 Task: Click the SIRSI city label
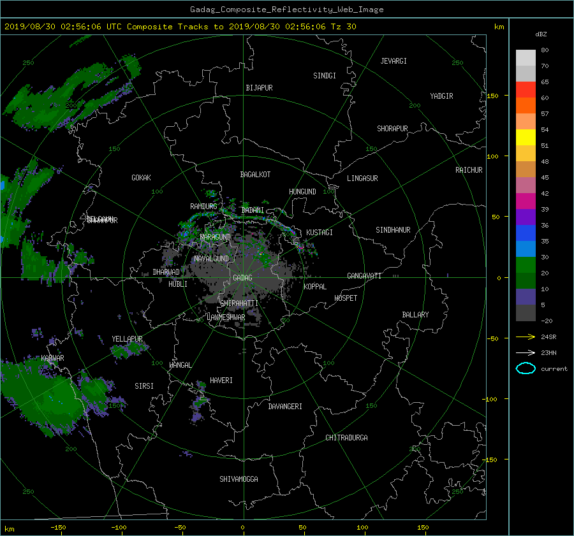pos(144,386)
